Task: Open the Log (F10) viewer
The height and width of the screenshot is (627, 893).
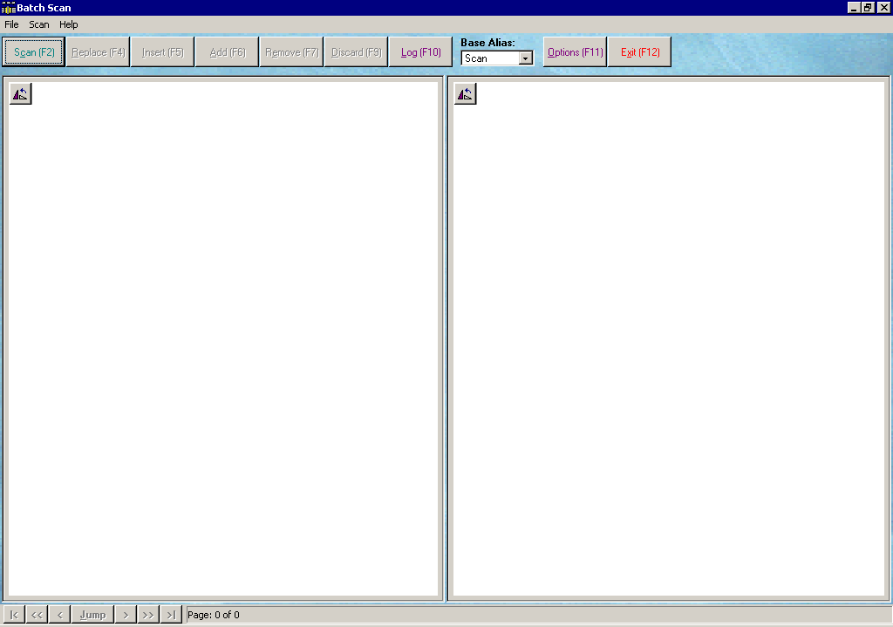Action: point(420,51)
